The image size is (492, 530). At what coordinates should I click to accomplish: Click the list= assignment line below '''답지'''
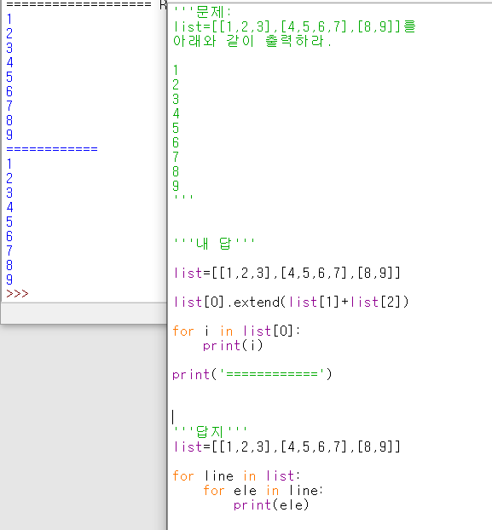287,446
